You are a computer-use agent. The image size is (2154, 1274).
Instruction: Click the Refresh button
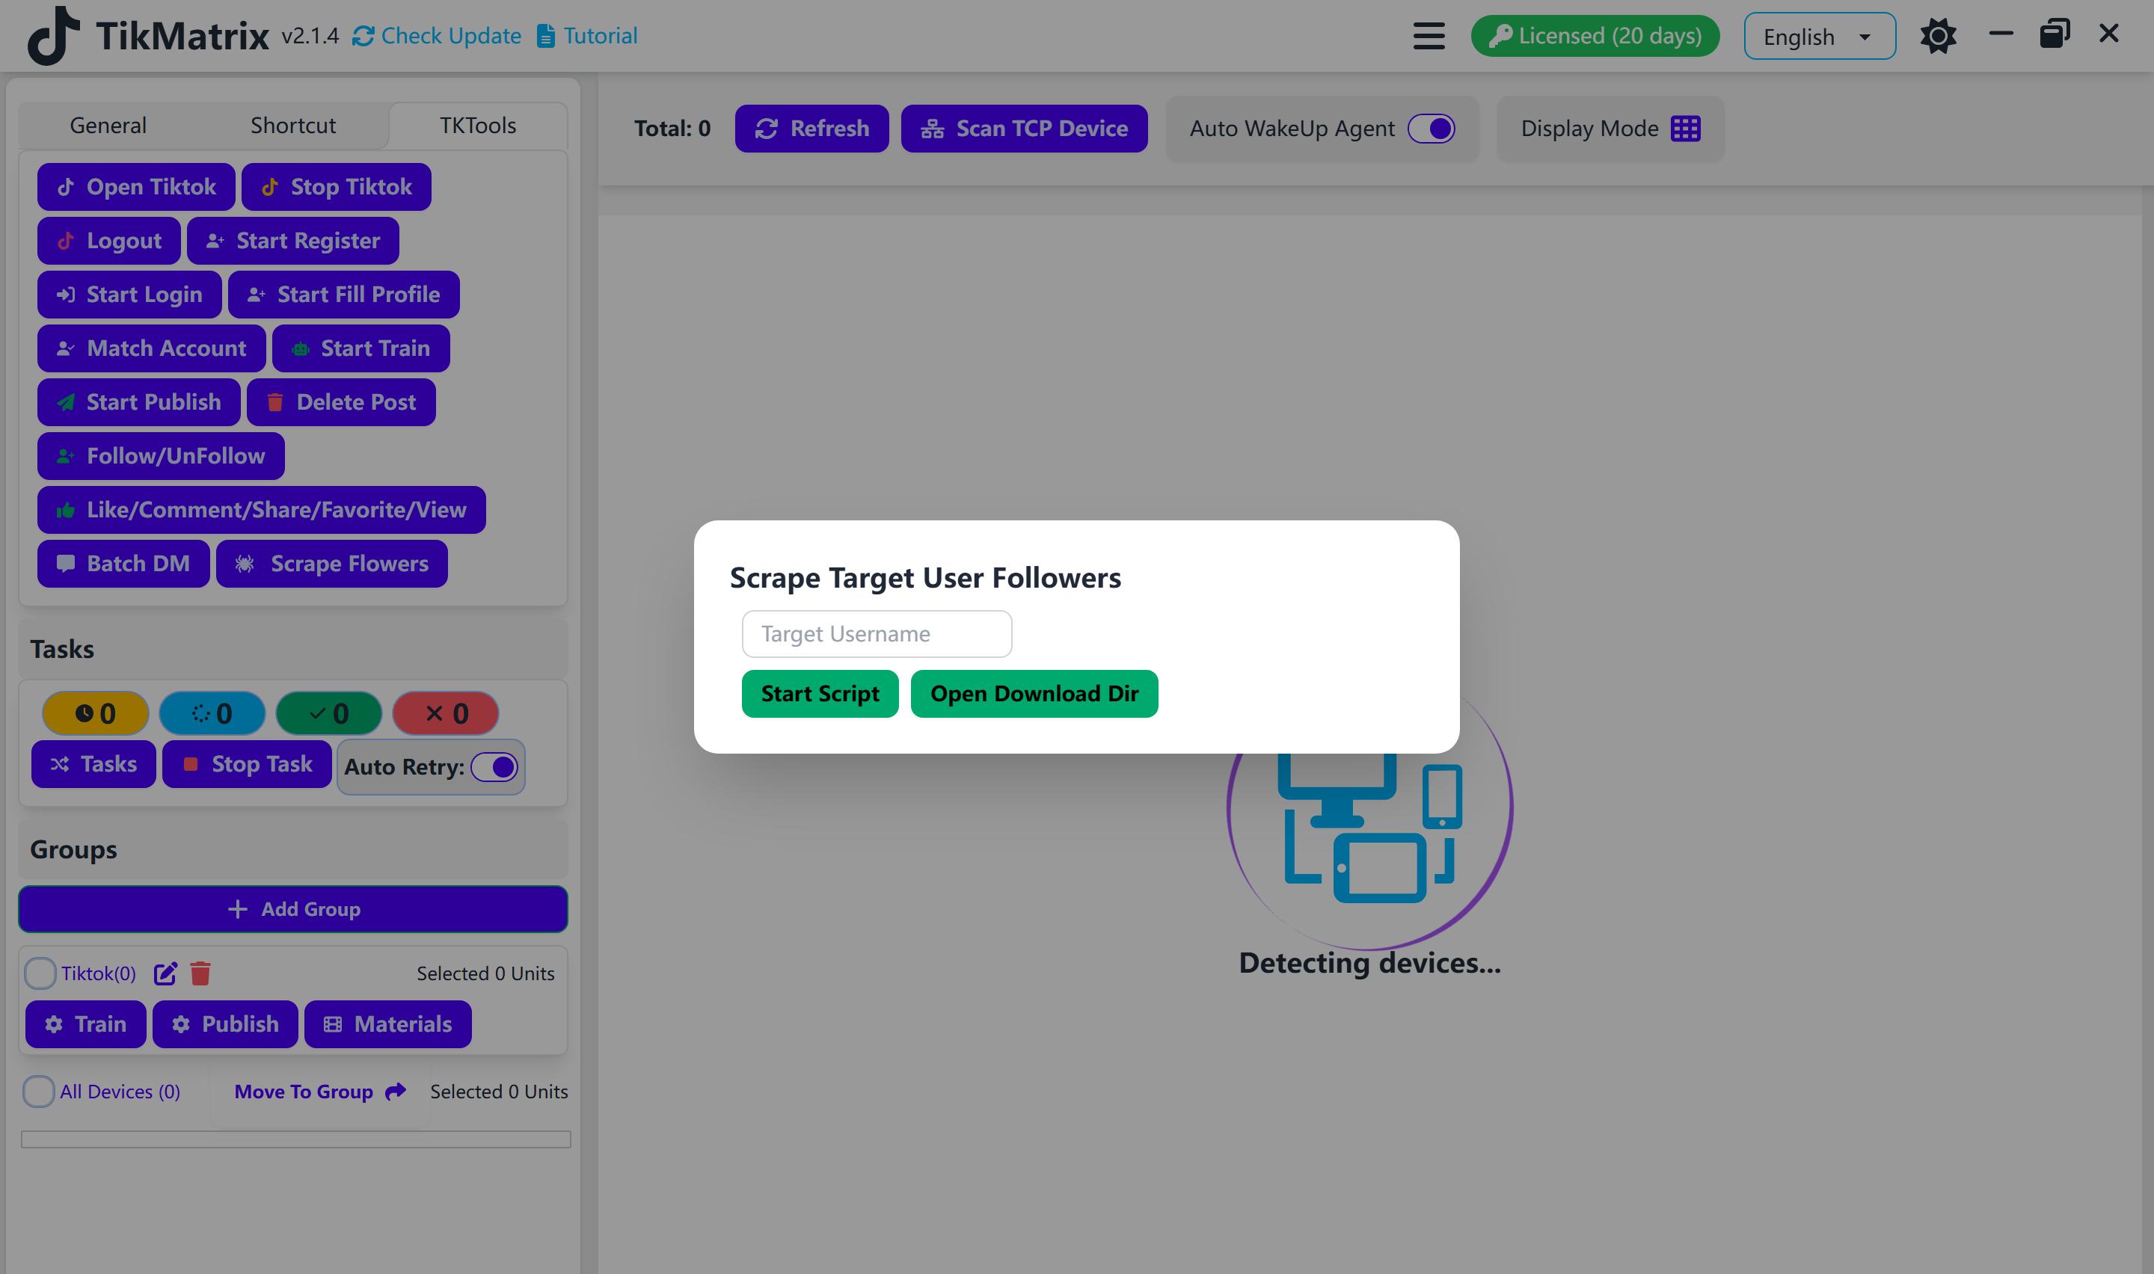(x=811, y=129)
